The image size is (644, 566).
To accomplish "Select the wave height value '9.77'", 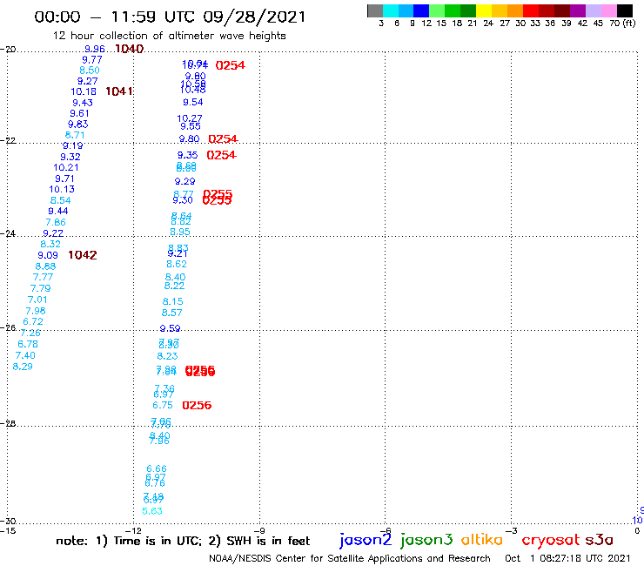I will click(x=92, y=60).
